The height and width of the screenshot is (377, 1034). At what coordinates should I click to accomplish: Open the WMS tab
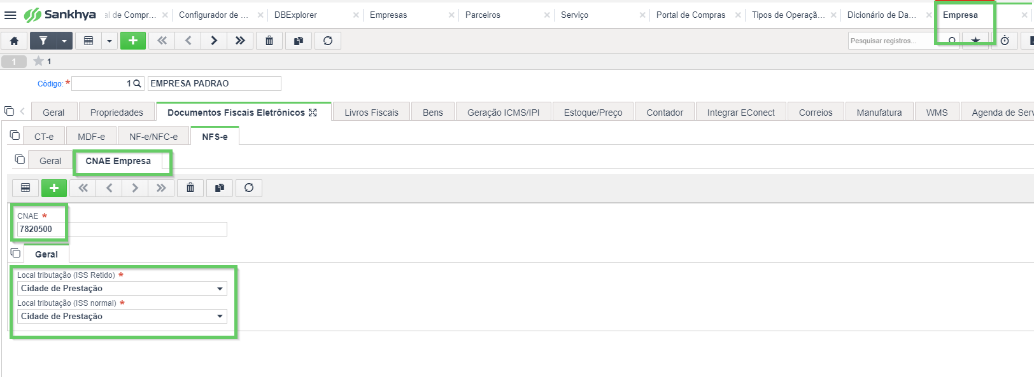tap(937, 112)
